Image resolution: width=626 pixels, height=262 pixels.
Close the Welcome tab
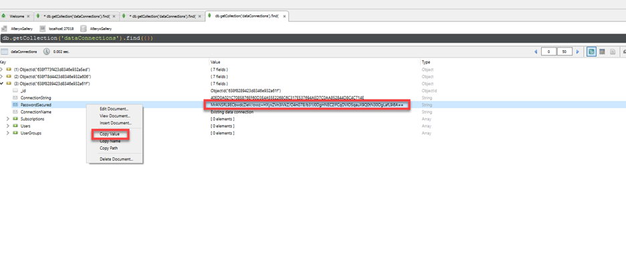point(28,16)
